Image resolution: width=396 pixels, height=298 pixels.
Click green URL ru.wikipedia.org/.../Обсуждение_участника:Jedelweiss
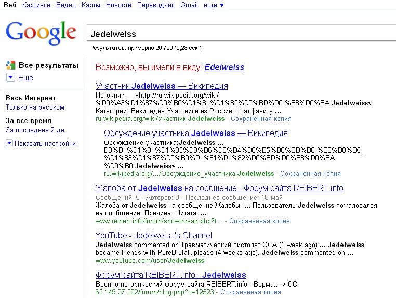(x=189, y=174)
